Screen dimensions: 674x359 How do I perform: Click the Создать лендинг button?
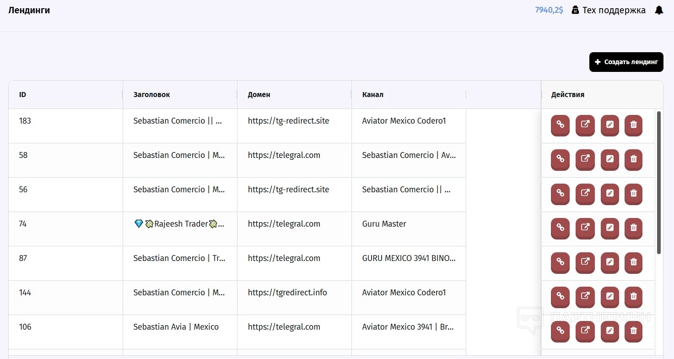(626, 62)
